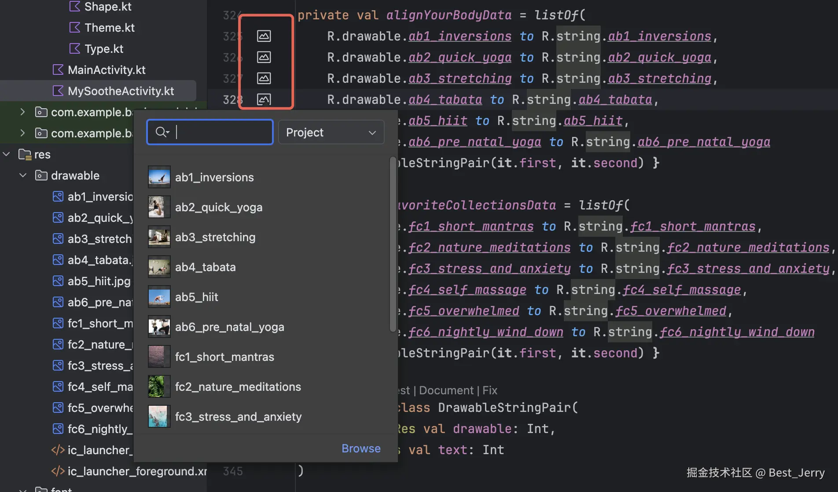Click image file icon beside ab4_tabata in tree
Viewport: 838px width, 492px height.
(x=58, y=260)
